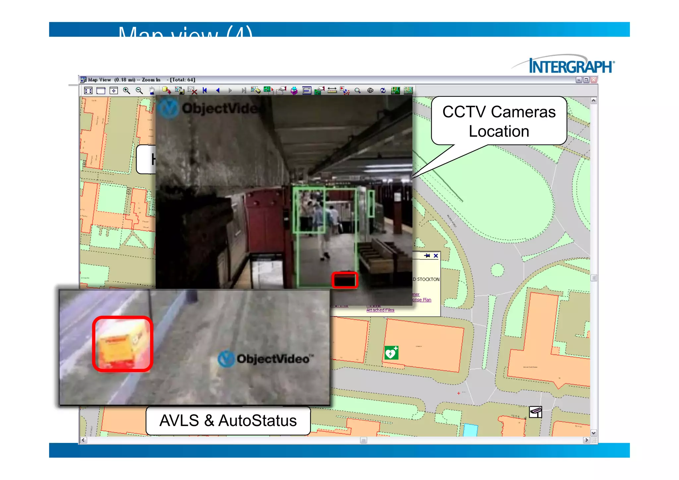
Task: Click the green map with flag icon
Action: click(319, 90)
